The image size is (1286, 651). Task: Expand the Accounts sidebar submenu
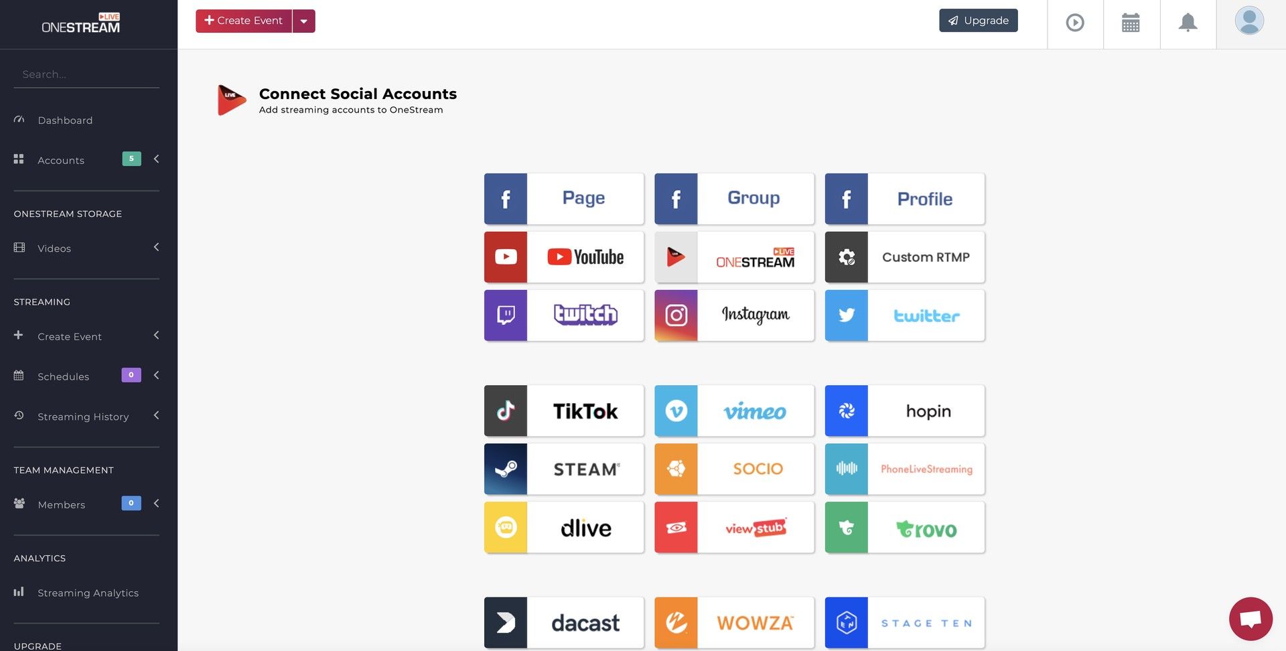pyautogui.click(x=156, y=159)
